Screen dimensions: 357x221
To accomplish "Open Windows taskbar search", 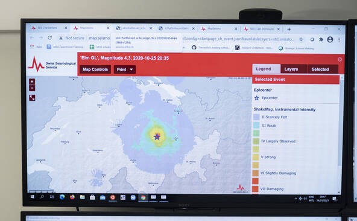I will click(42, 197).
